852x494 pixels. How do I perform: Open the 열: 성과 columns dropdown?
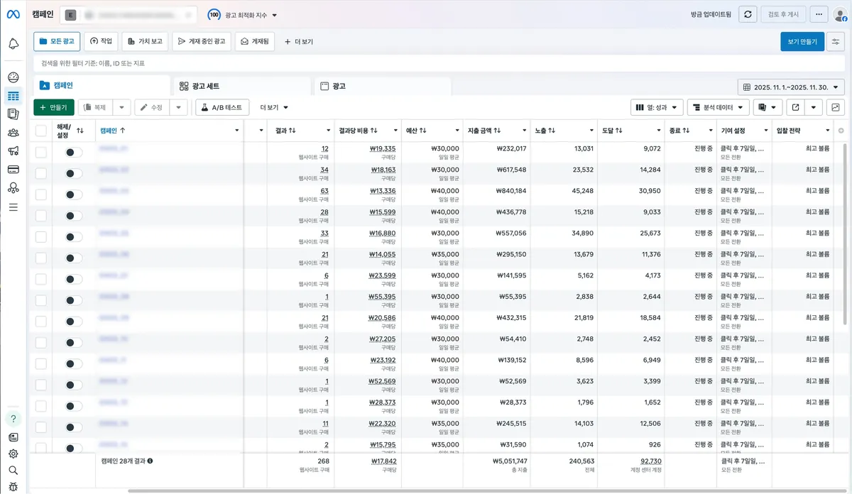coord(657,107)
